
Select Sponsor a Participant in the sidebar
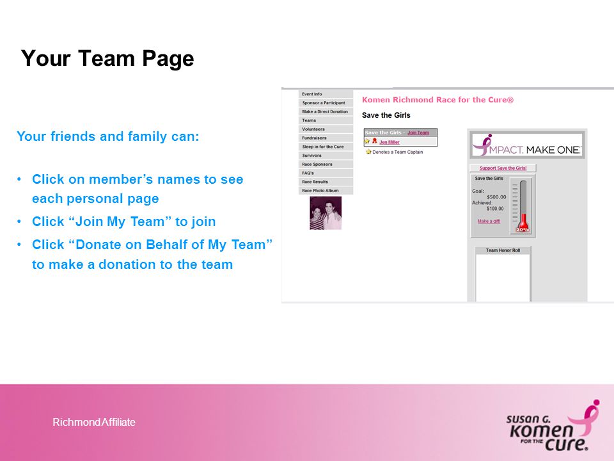(x=326, y=102)
